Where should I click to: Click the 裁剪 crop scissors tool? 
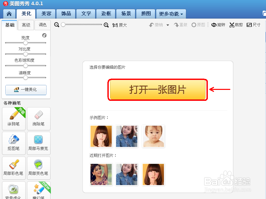coord(236,25)
